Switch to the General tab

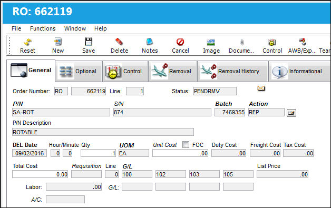31,71
